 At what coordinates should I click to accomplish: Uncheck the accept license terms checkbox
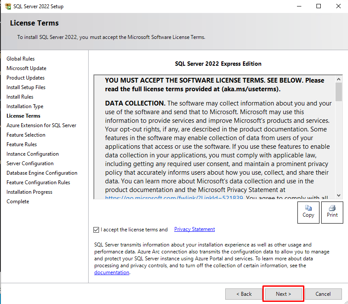pos(96,230)
